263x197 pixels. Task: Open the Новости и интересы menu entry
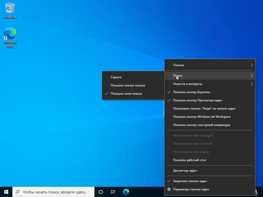pyautogui.click(x=210, y=84)
